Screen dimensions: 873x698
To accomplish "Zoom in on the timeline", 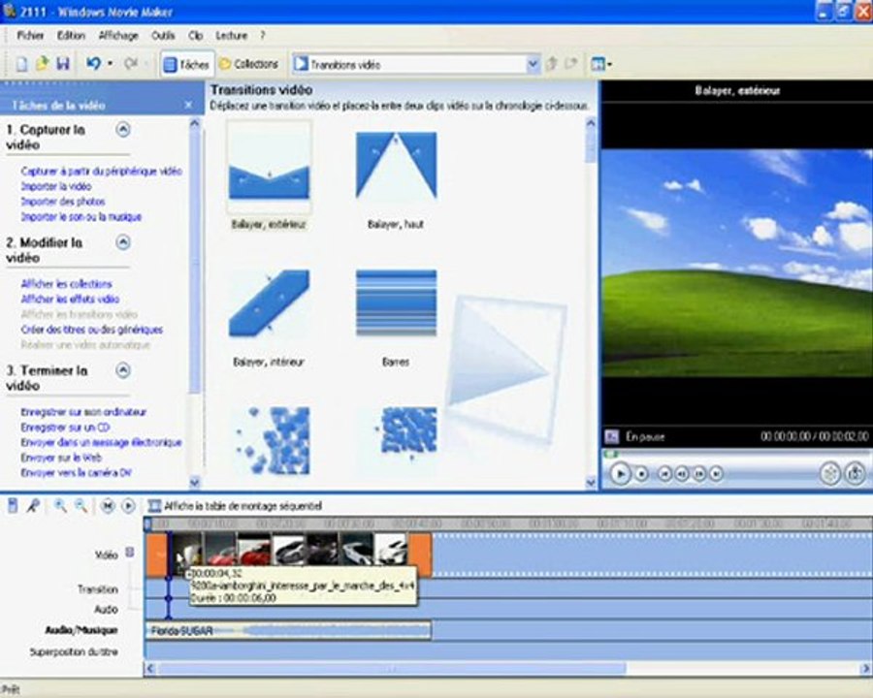I will pos(60,506).
